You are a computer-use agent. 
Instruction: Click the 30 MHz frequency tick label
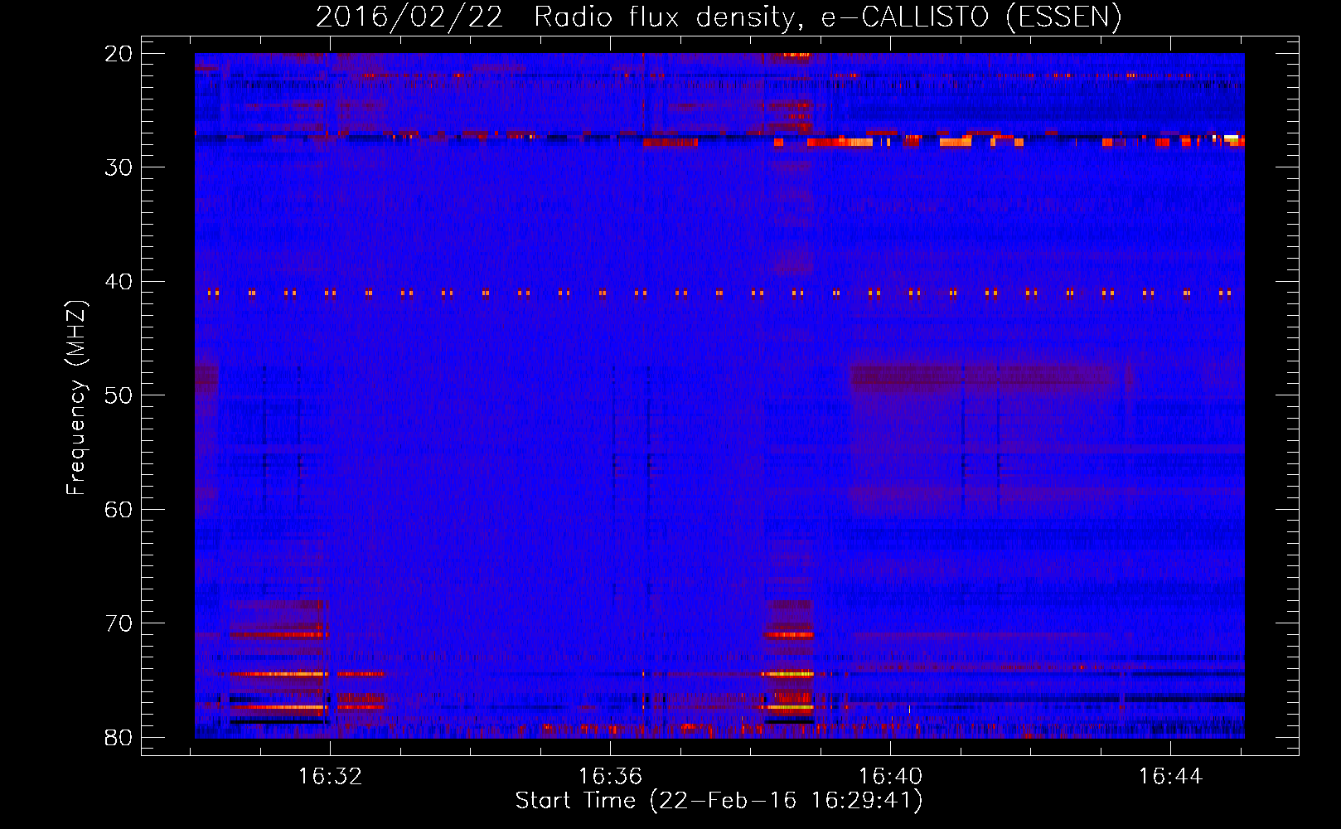(x=119, y=167)
